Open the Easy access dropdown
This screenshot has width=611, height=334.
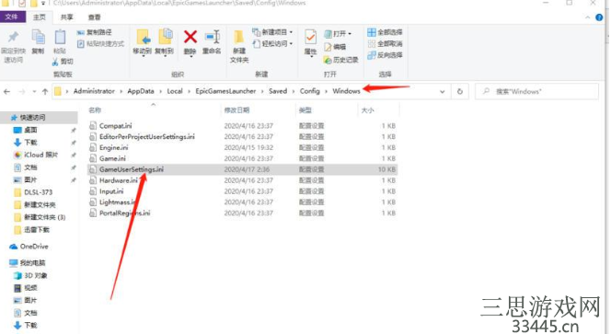(272, 43)
